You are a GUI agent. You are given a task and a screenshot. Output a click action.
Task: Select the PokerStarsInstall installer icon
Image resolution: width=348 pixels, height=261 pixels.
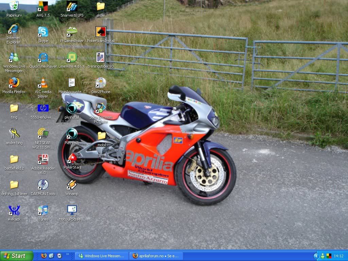pos(101,32)
